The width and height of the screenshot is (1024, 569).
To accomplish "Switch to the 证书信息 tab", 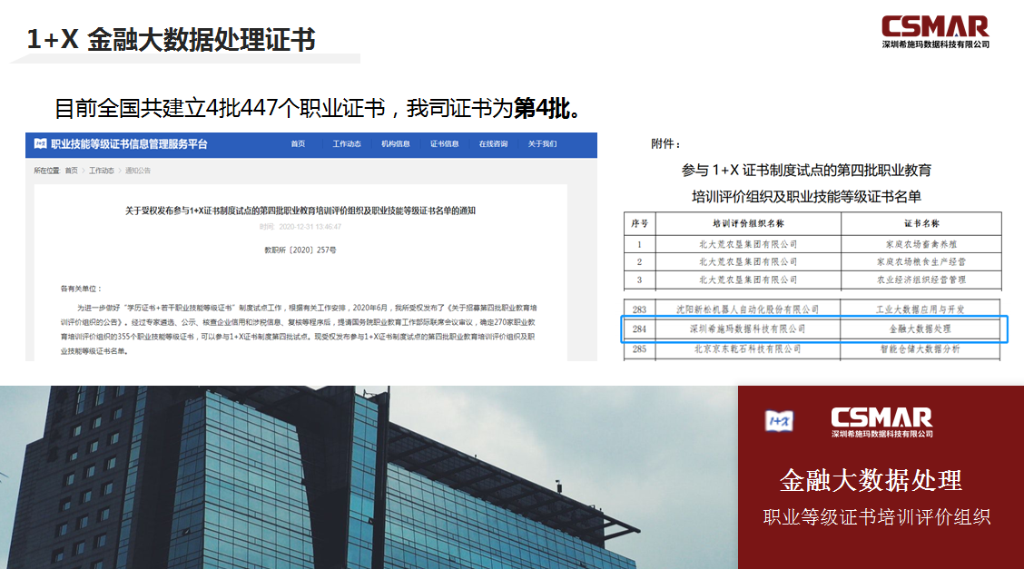I will pyautogui.click(x=444, y=142).
